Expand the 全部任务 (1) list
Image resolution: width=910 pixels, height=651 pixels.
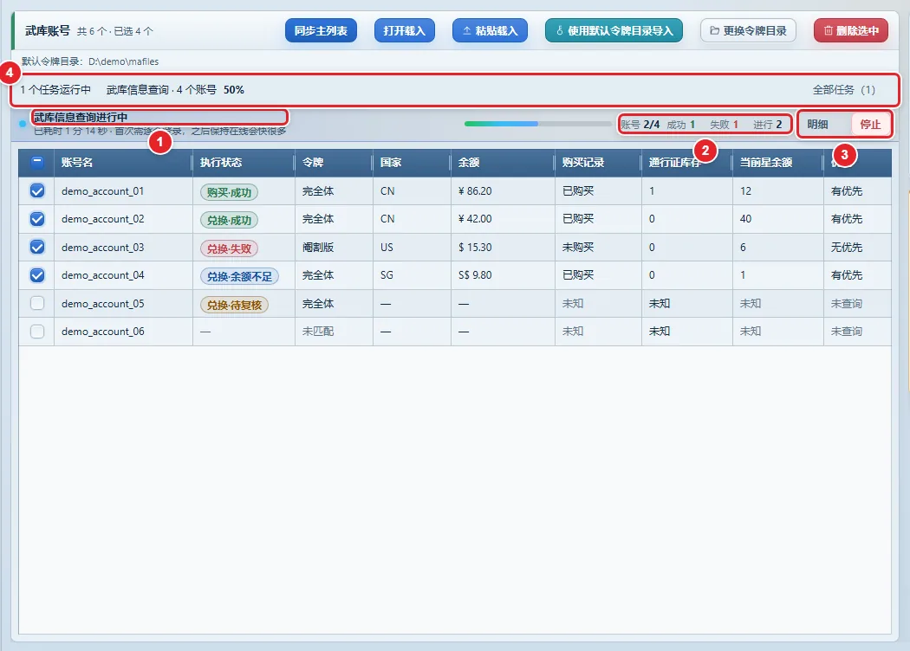click(843, 90)
